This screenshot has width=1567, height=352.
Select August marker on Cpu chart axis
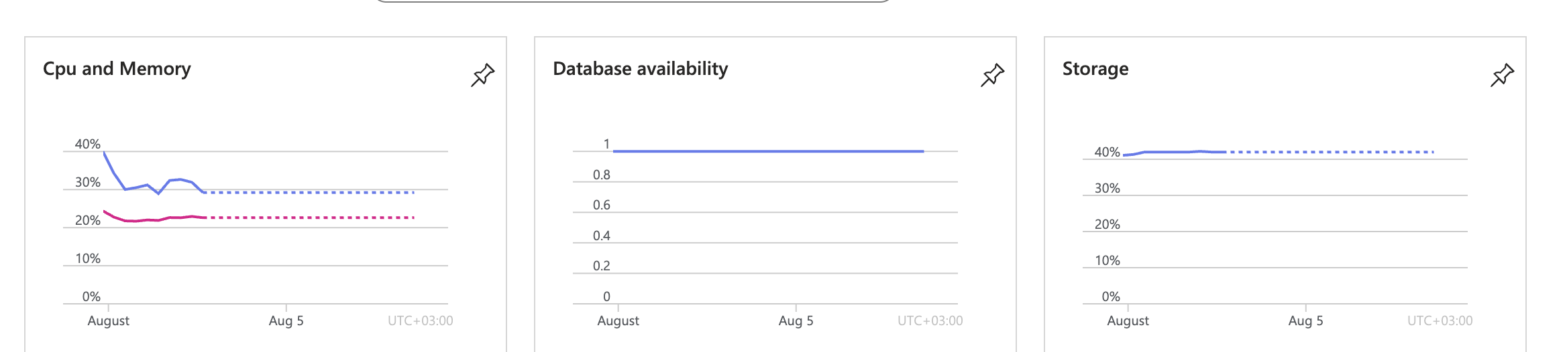[109, 321]
